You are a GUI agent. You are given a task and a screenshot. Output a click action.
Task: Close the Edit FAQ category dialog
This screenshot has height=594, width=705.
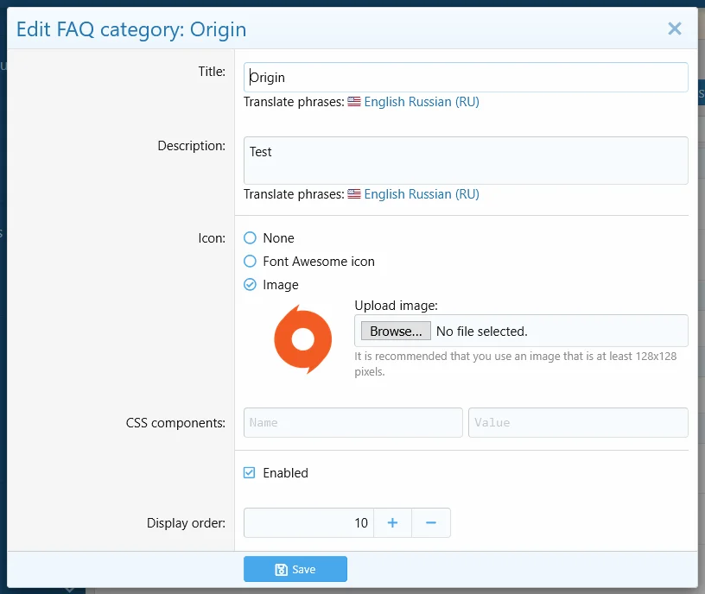tap(675, 28)
